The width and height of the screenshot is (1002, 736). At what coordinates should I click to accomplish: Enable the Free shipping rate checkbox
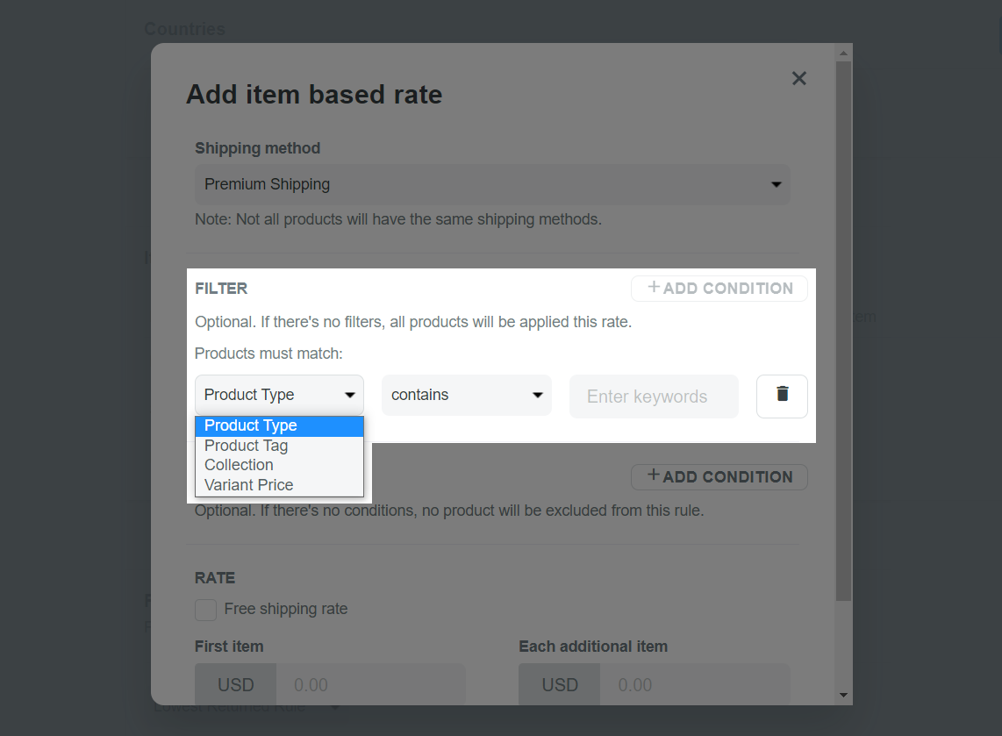click(x=206, y=610)
